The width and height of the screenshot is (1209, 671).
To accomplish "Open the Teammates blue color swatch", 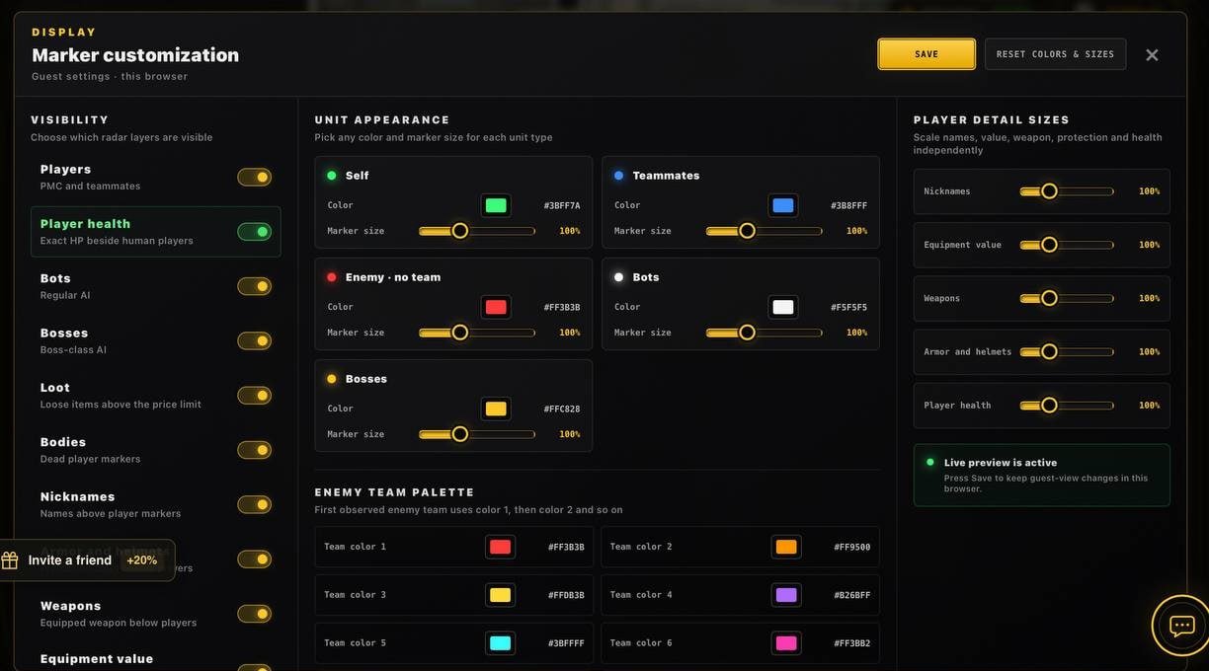I will [783, 205].
